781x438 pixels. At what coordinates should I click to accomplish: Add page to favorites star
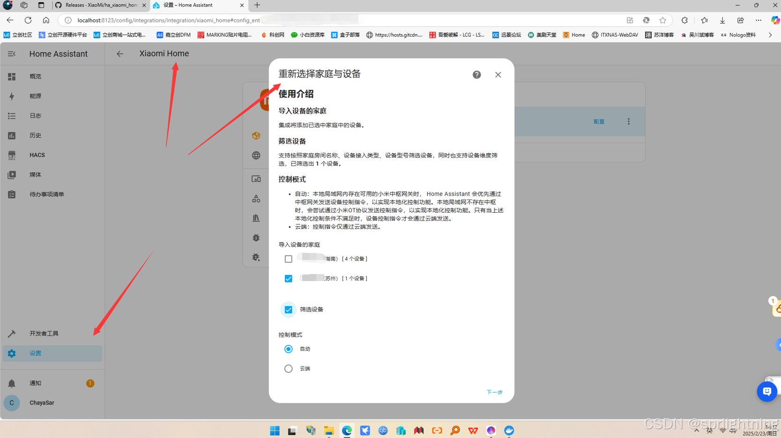662,20
